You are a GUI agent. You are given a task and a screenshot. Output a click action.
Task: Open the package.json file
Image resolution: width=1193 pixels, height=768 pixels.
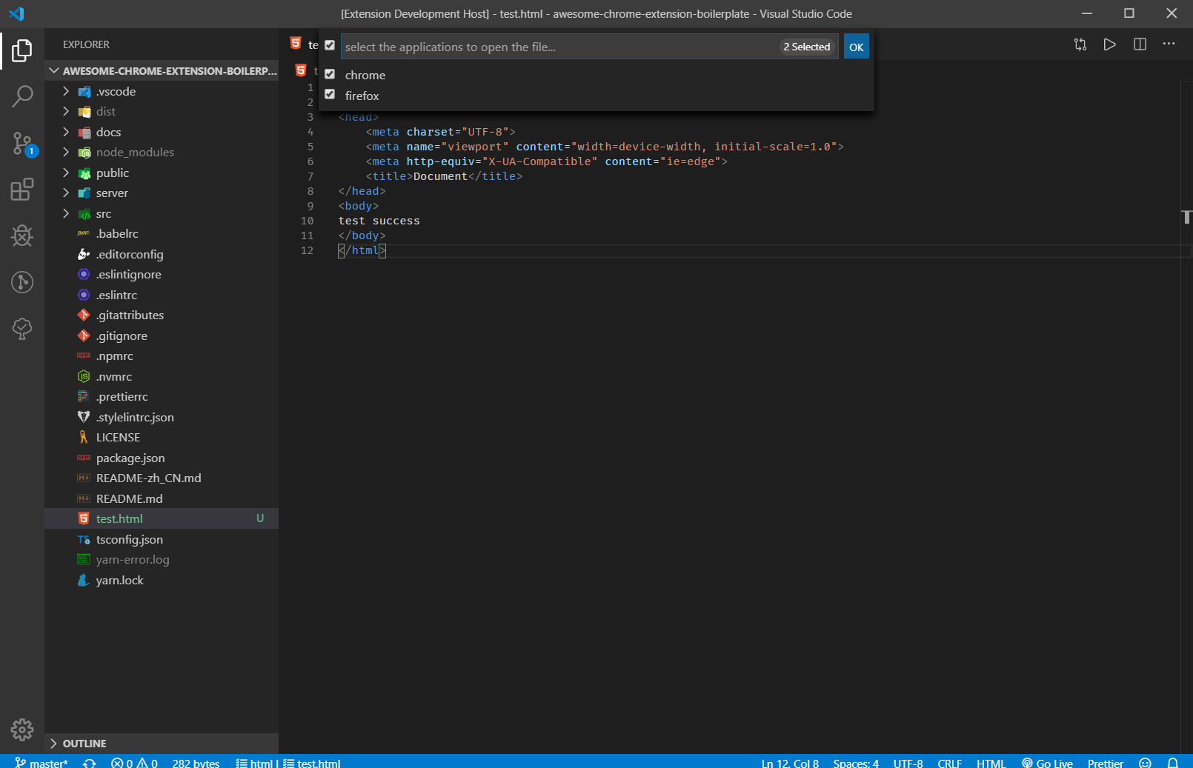point(162,458)
